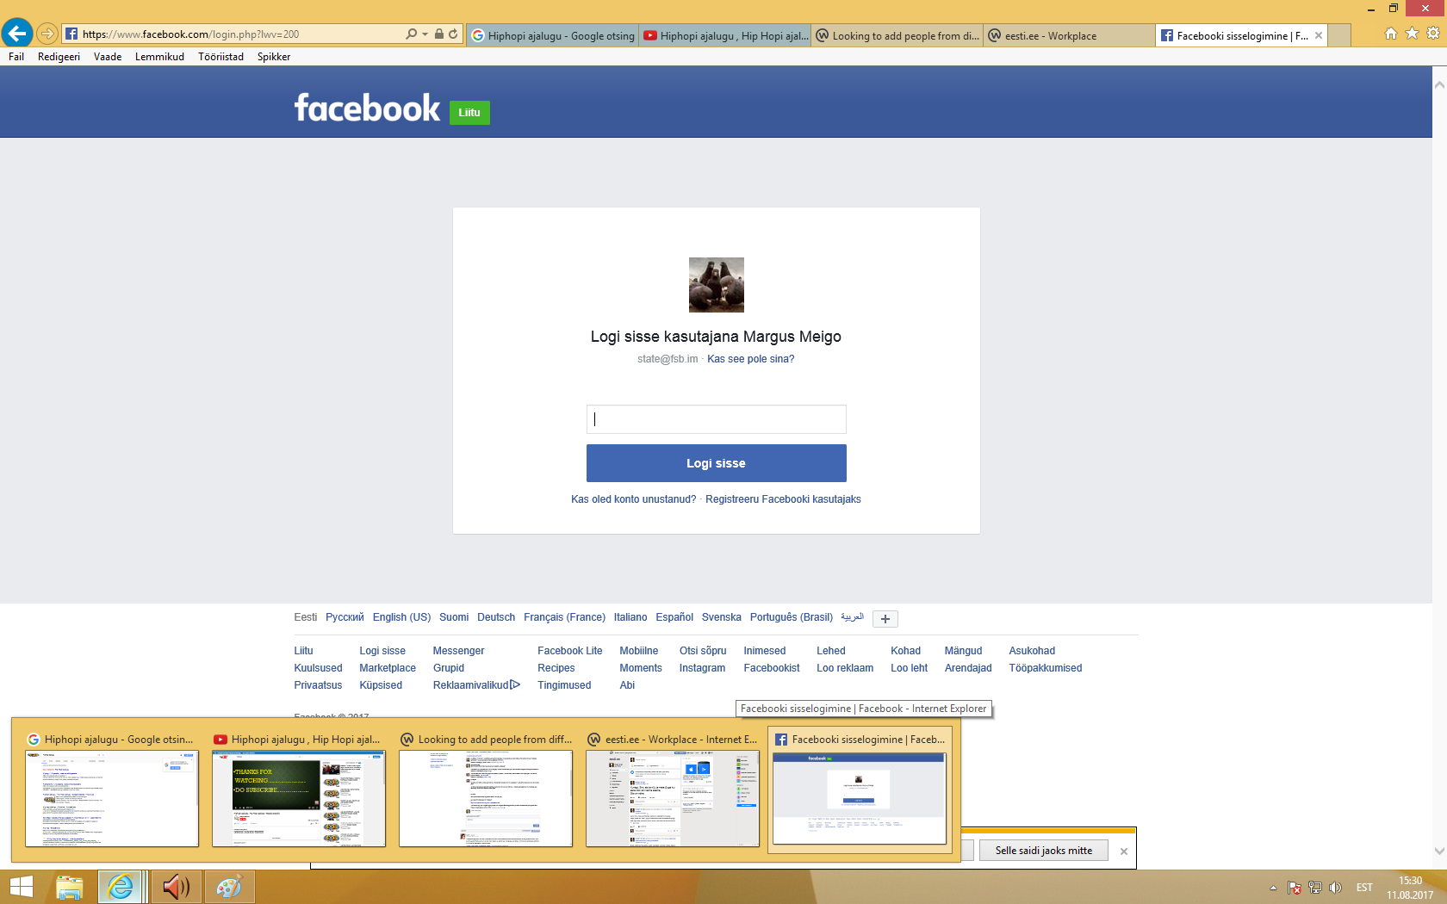Click Action Center flag tray icon
Viewport: 1447px width, 904px height.
click(x=1295, y=888)
